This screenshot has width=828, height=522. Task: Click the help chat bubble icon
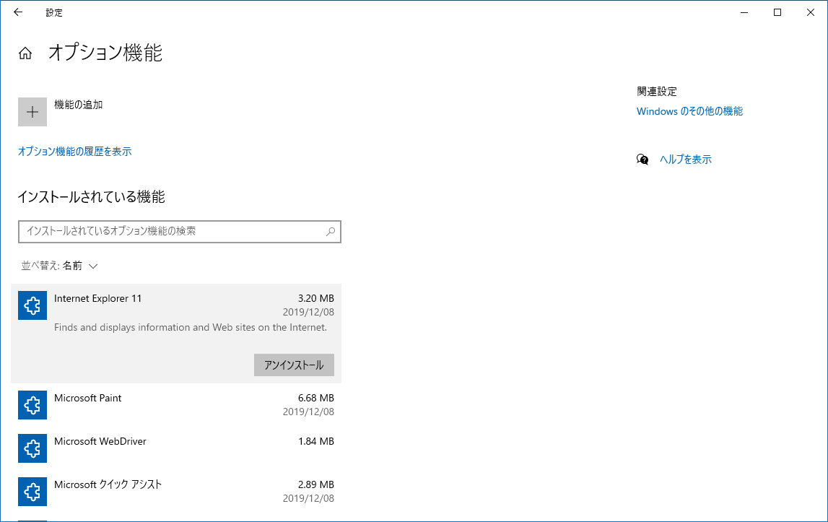point(642,159)
